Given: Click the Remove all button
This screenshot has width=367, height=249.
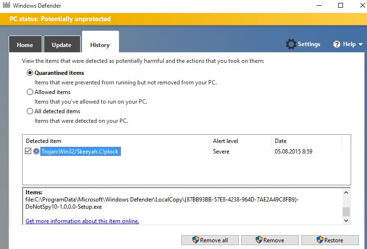Looking at the screenshot, I should tap(210, 240).
